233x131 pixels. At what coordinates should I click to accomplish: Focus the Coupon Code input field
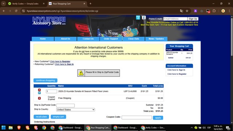pos(137,118)
